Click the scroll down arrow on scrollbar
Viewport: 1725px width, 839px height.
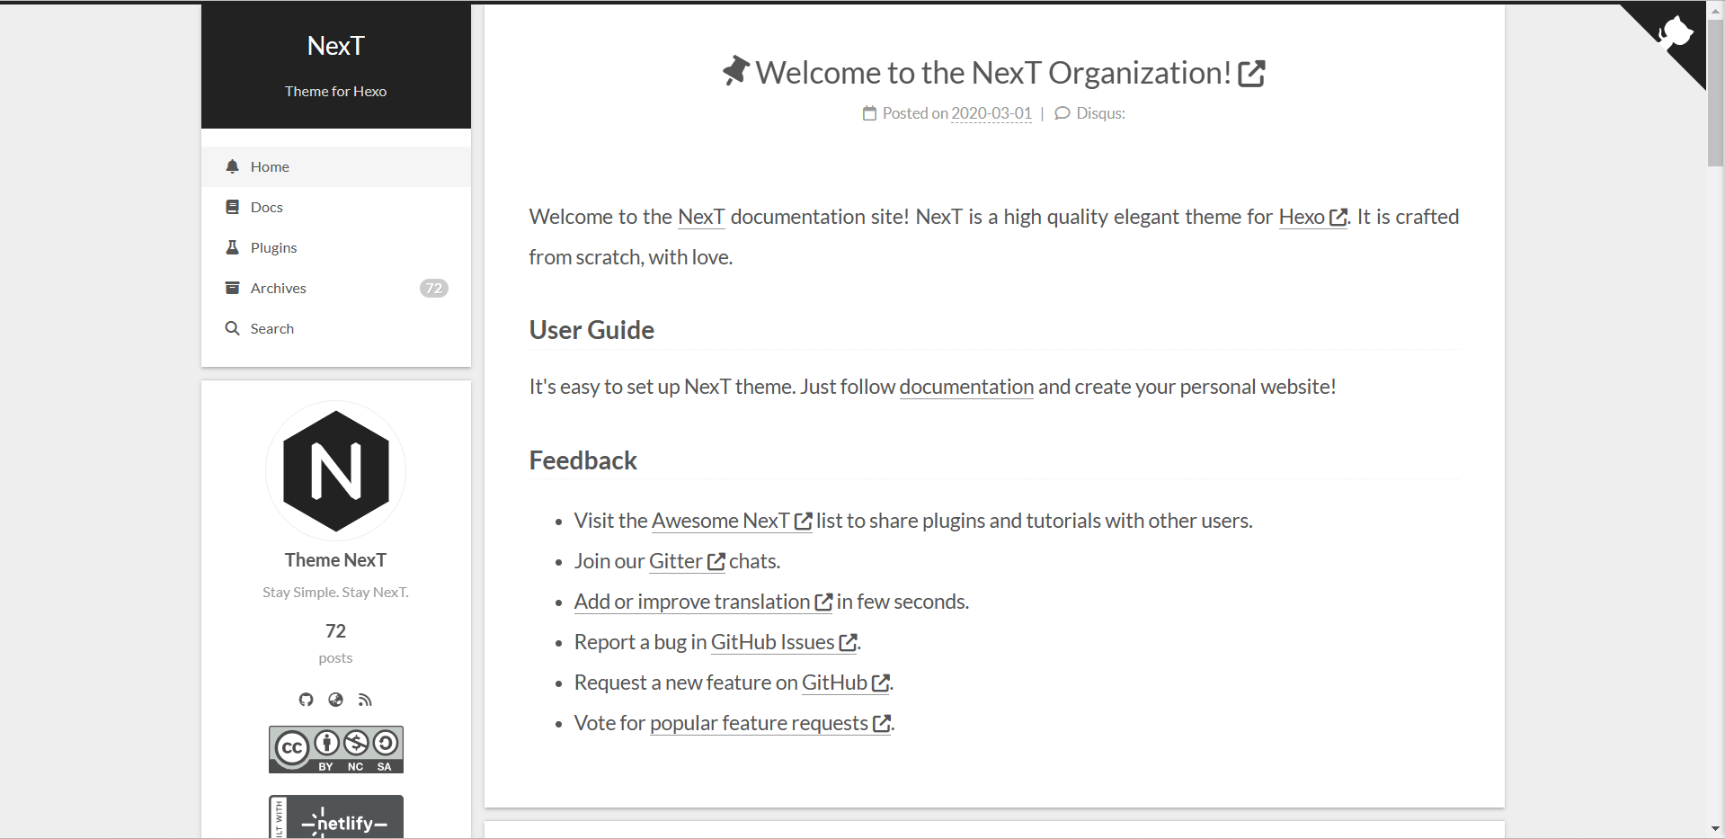(x=1715, y=828)
